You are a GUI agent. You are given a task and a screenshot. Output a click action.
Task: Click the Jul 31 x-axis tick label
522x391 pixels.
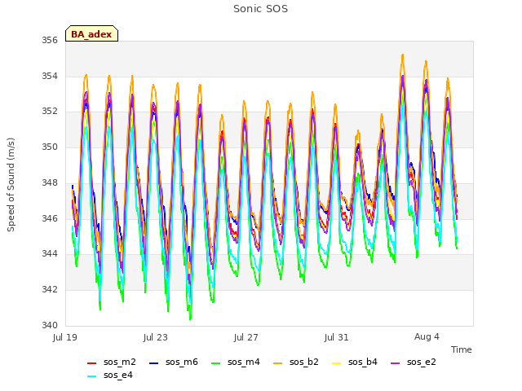coord(336,337)
